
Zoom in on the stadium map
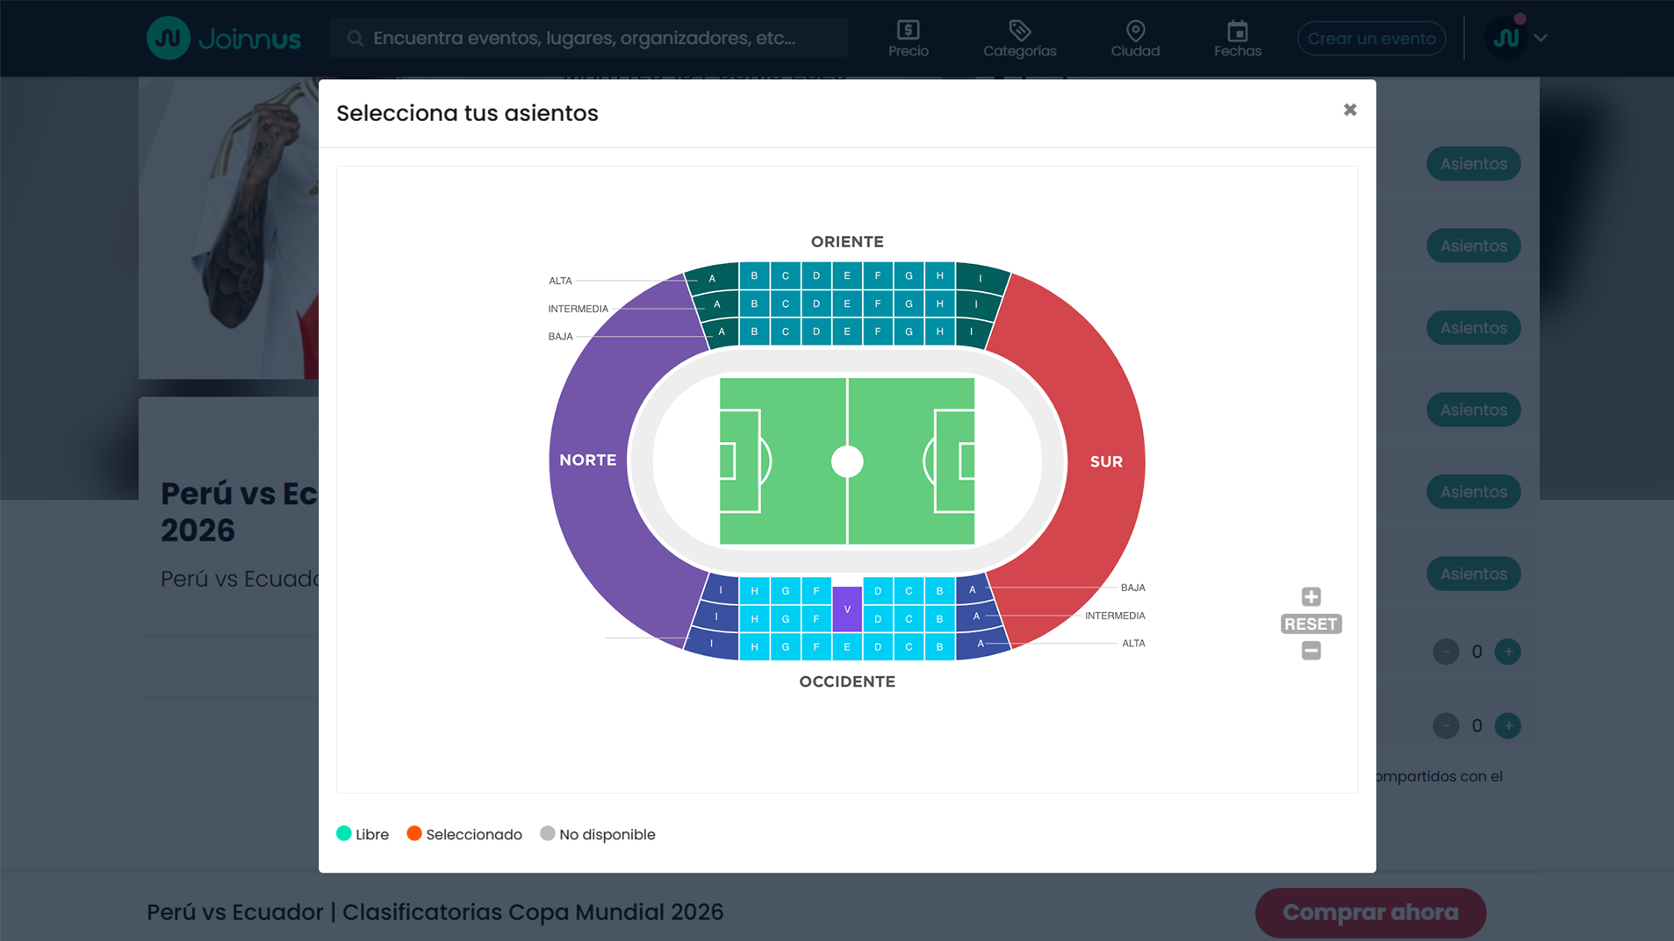[1311, 596]
